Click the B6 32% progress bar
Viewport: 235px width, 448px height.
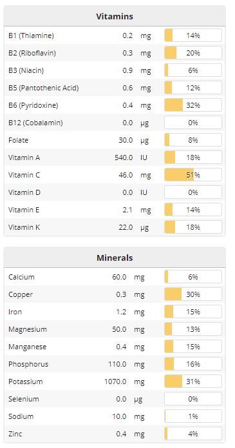(193, 105)
